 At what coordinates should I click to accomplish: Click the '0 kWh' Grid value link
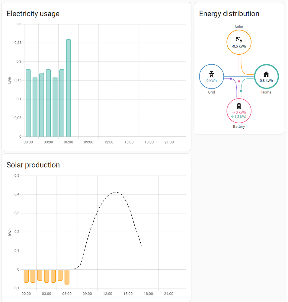pos(211,81)
